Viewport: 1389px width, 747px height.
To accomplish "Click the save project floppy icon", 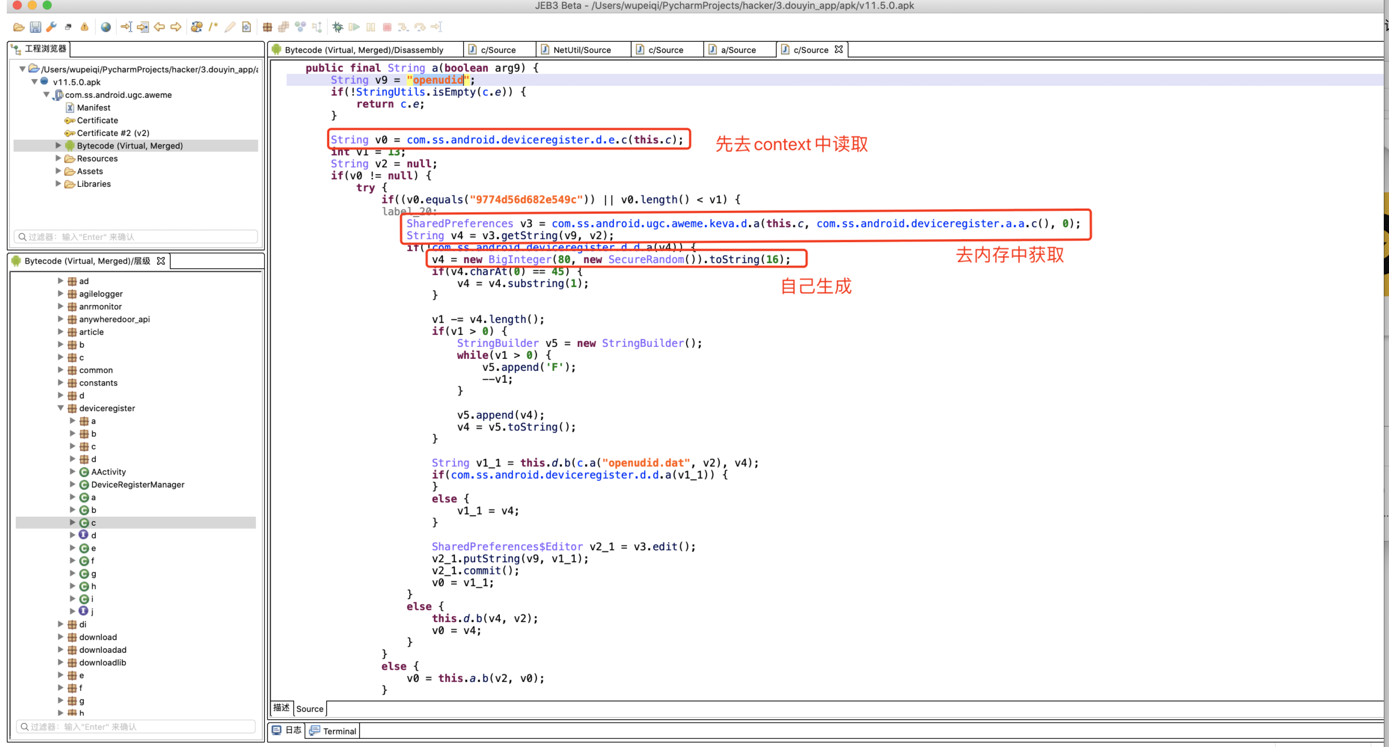I will click(35, 27).
